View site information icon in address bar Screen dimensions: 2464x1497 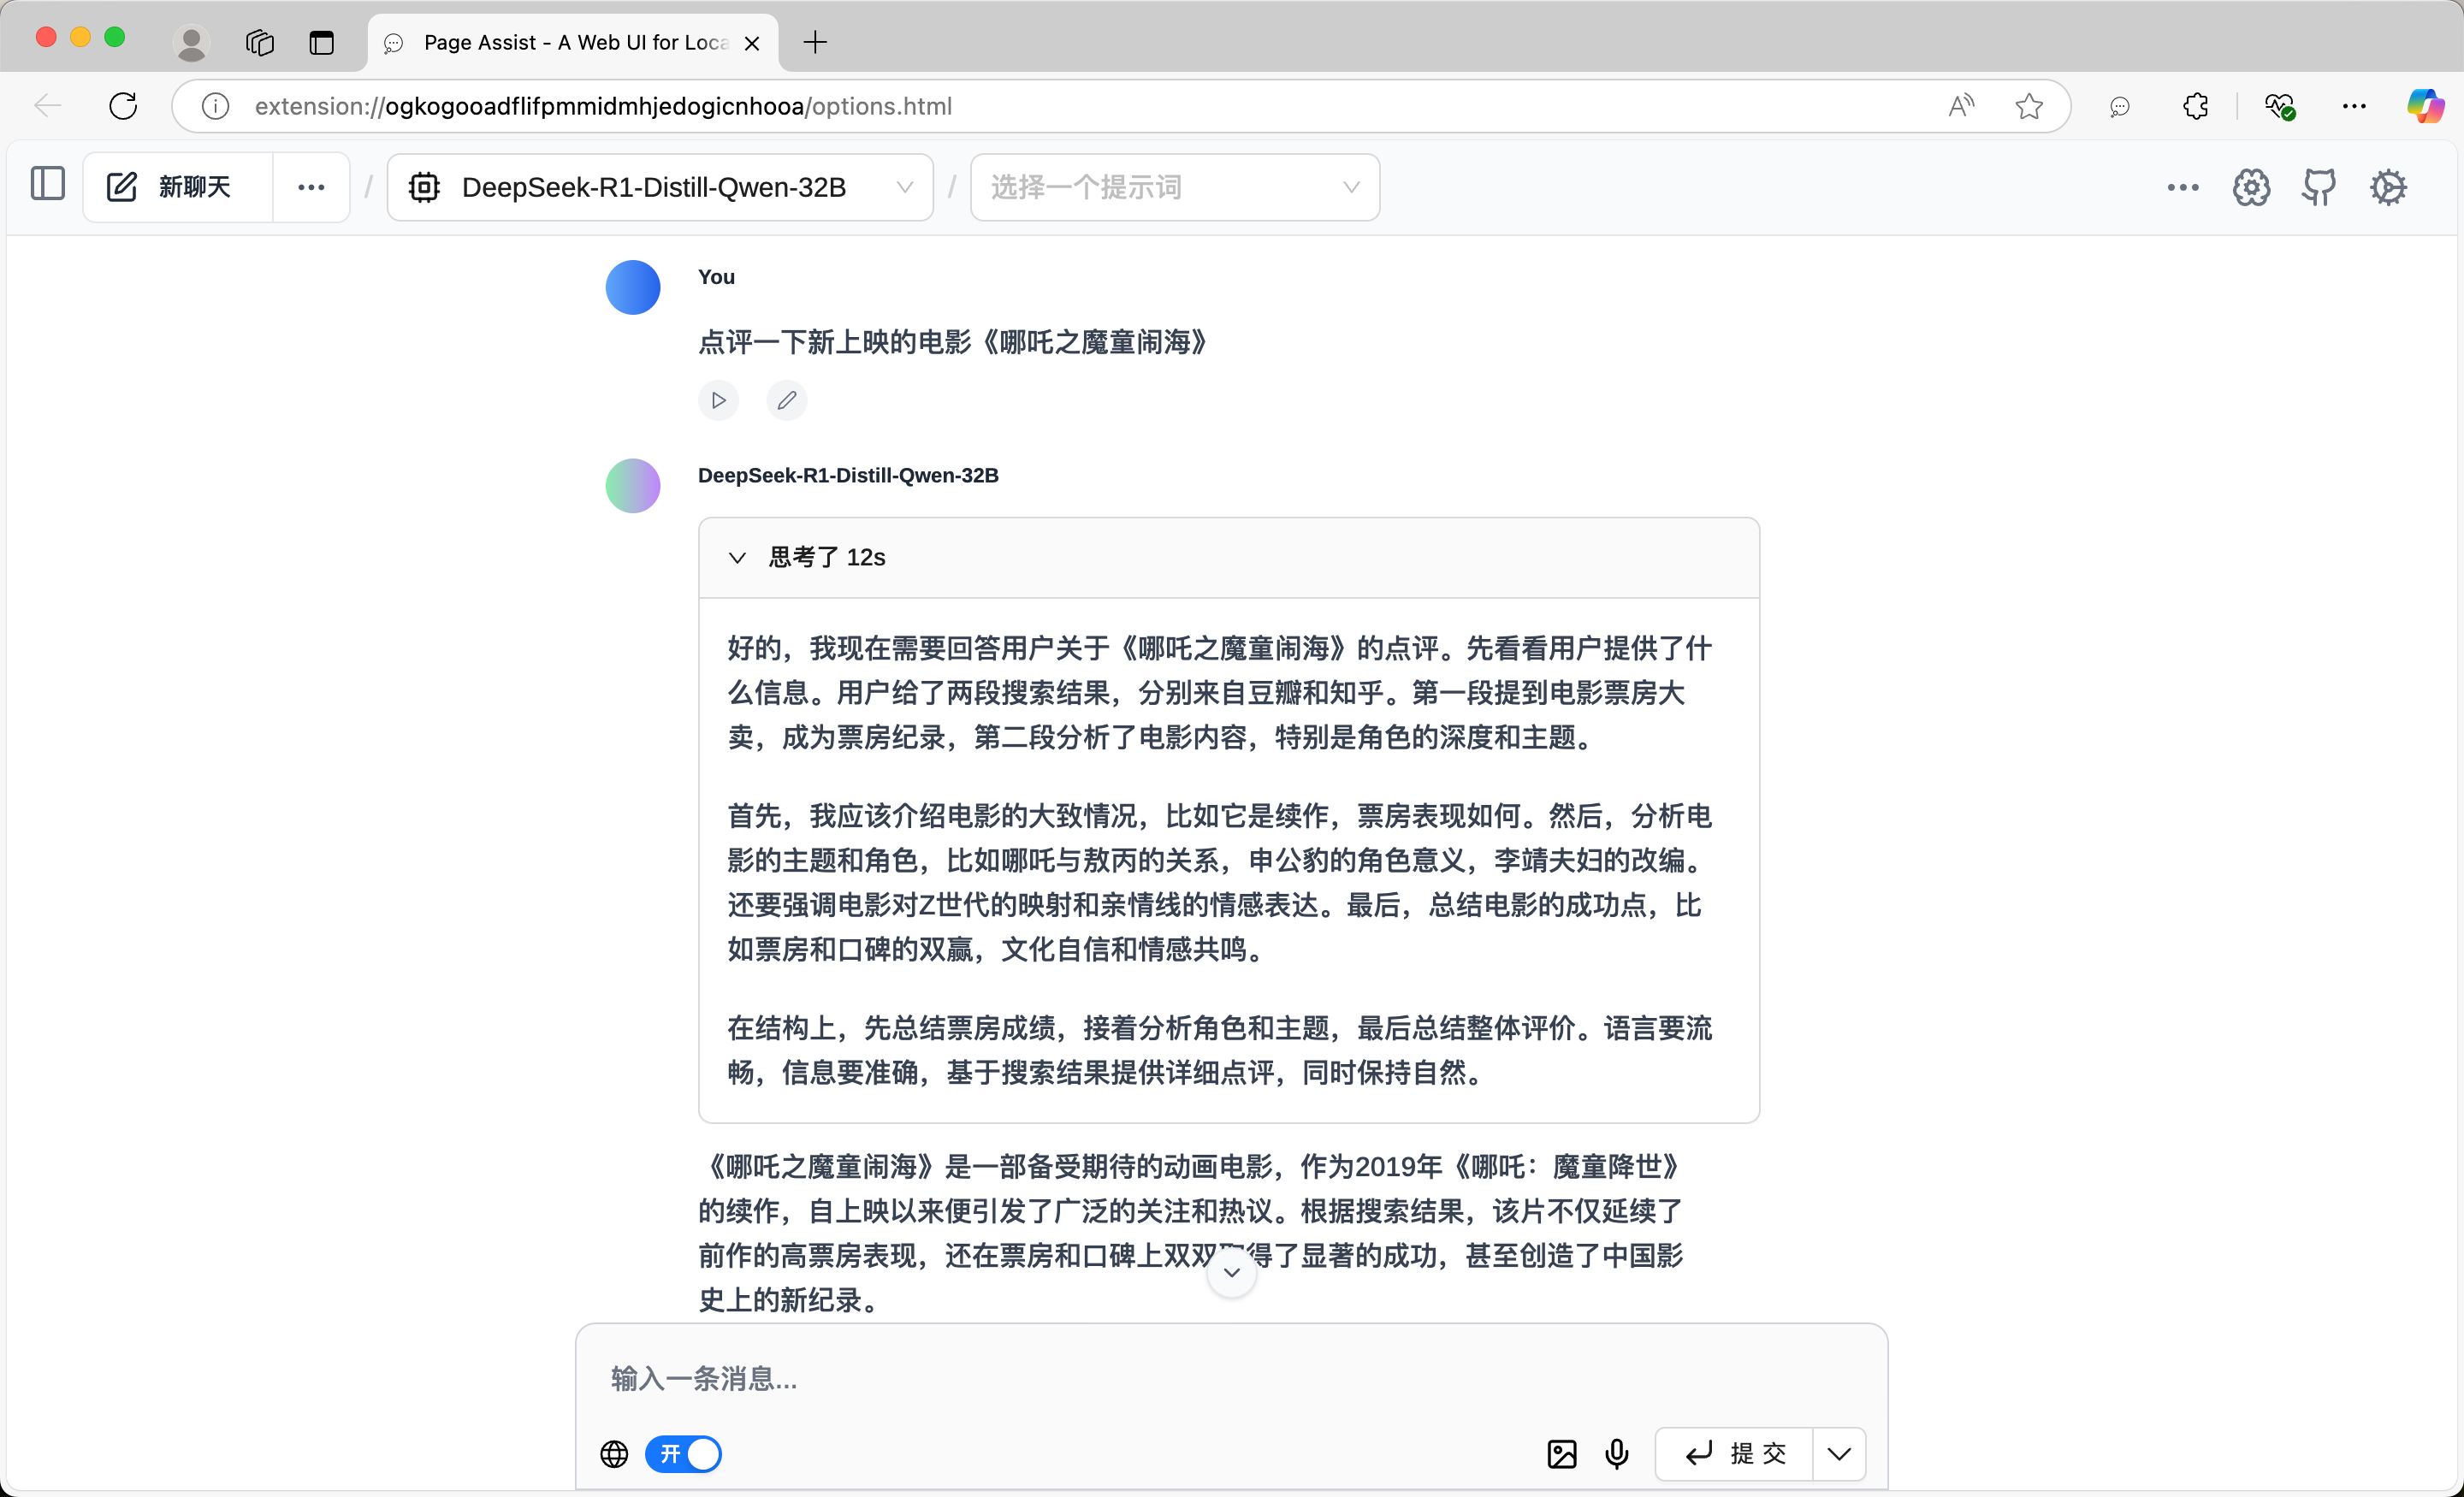(x=215, y=106)
